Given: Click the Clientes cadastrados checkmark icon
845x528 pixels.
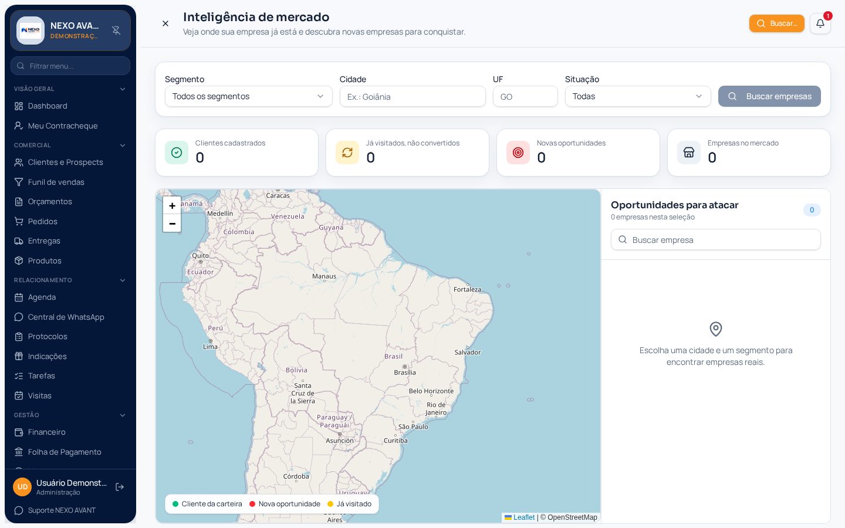Looking at the screenshot, I should coord(177,153).
